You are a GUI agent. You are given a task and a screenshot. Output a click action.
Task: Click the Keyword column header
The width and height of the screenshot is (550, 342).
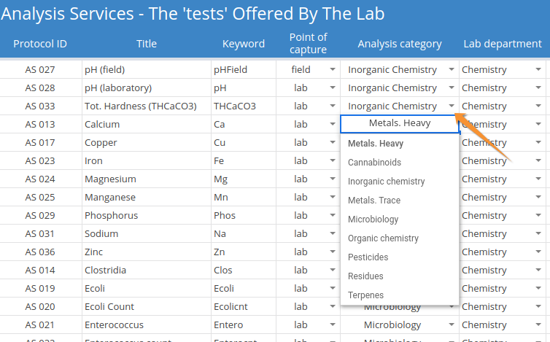click(x=243, y=44)
